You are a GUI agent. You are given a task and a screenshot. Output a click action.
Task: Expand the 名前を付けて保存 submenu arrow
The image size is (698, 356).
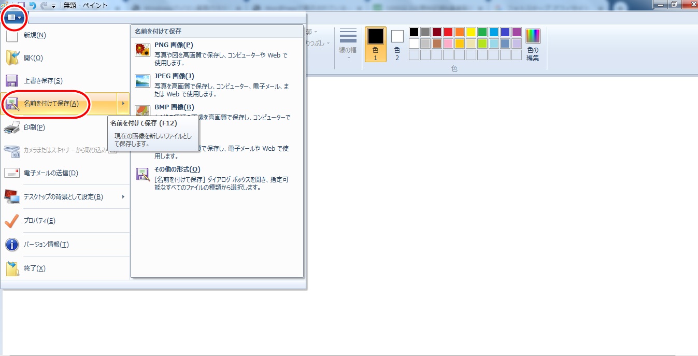click(123, 104)
